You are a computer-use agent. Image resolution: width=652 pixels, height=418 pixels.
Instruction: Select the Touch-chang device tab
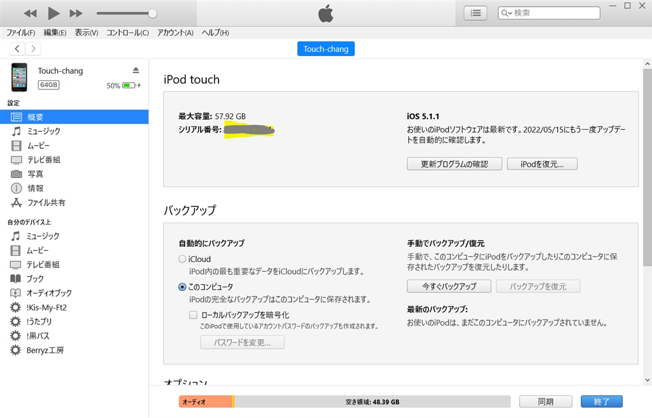point(326,48)
